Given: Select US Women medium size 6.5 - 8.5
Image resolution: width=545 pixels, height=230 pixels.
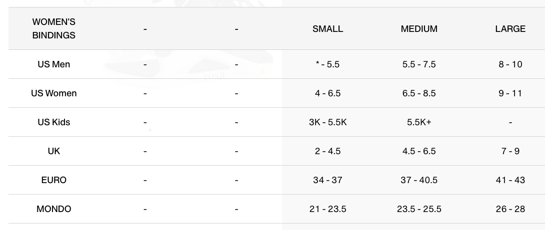Looking at the screenshot, I should (x=419, y=93).
